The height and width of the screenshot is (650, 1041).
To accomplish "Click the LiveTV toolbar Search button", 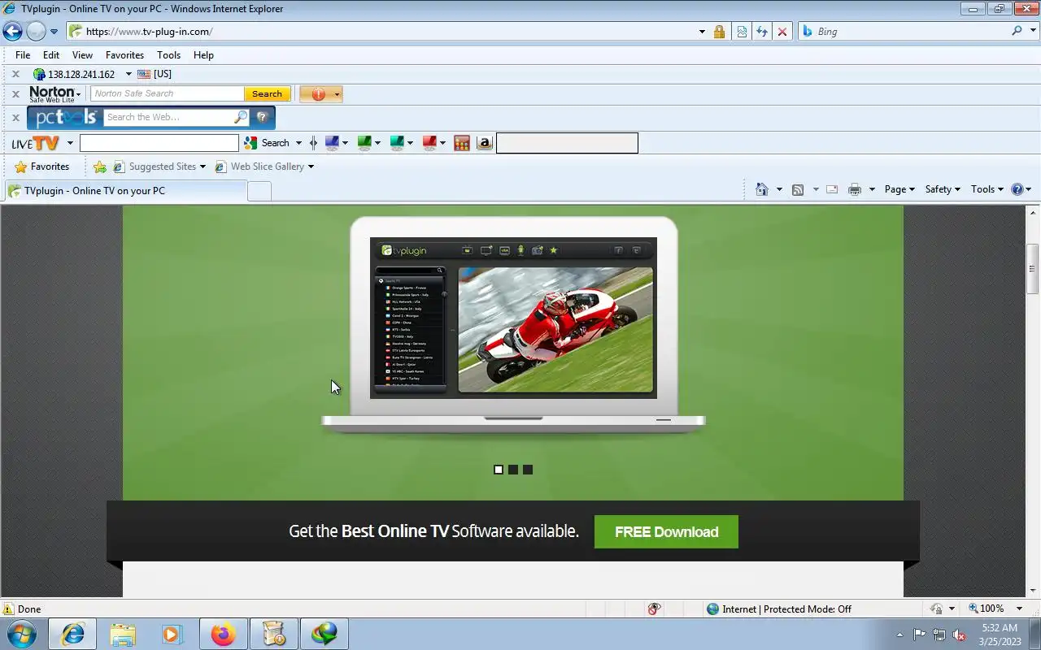I will [x=268, y=143].
